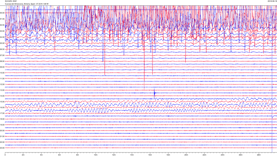277x156 pixels.
Task: Click the 12m tick on the minute axis
Action: pyautogui.click(x=114, y=155)
